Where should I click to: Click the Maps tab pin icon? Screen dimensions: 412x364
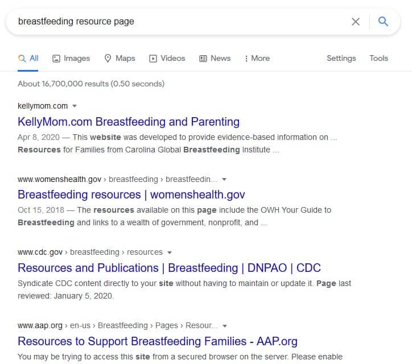(x=108, y=58)
